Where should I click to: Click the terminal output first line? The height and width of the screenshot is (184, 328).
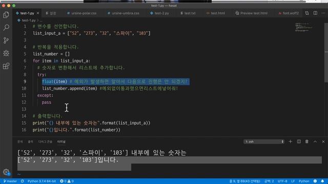click(102, 153)
